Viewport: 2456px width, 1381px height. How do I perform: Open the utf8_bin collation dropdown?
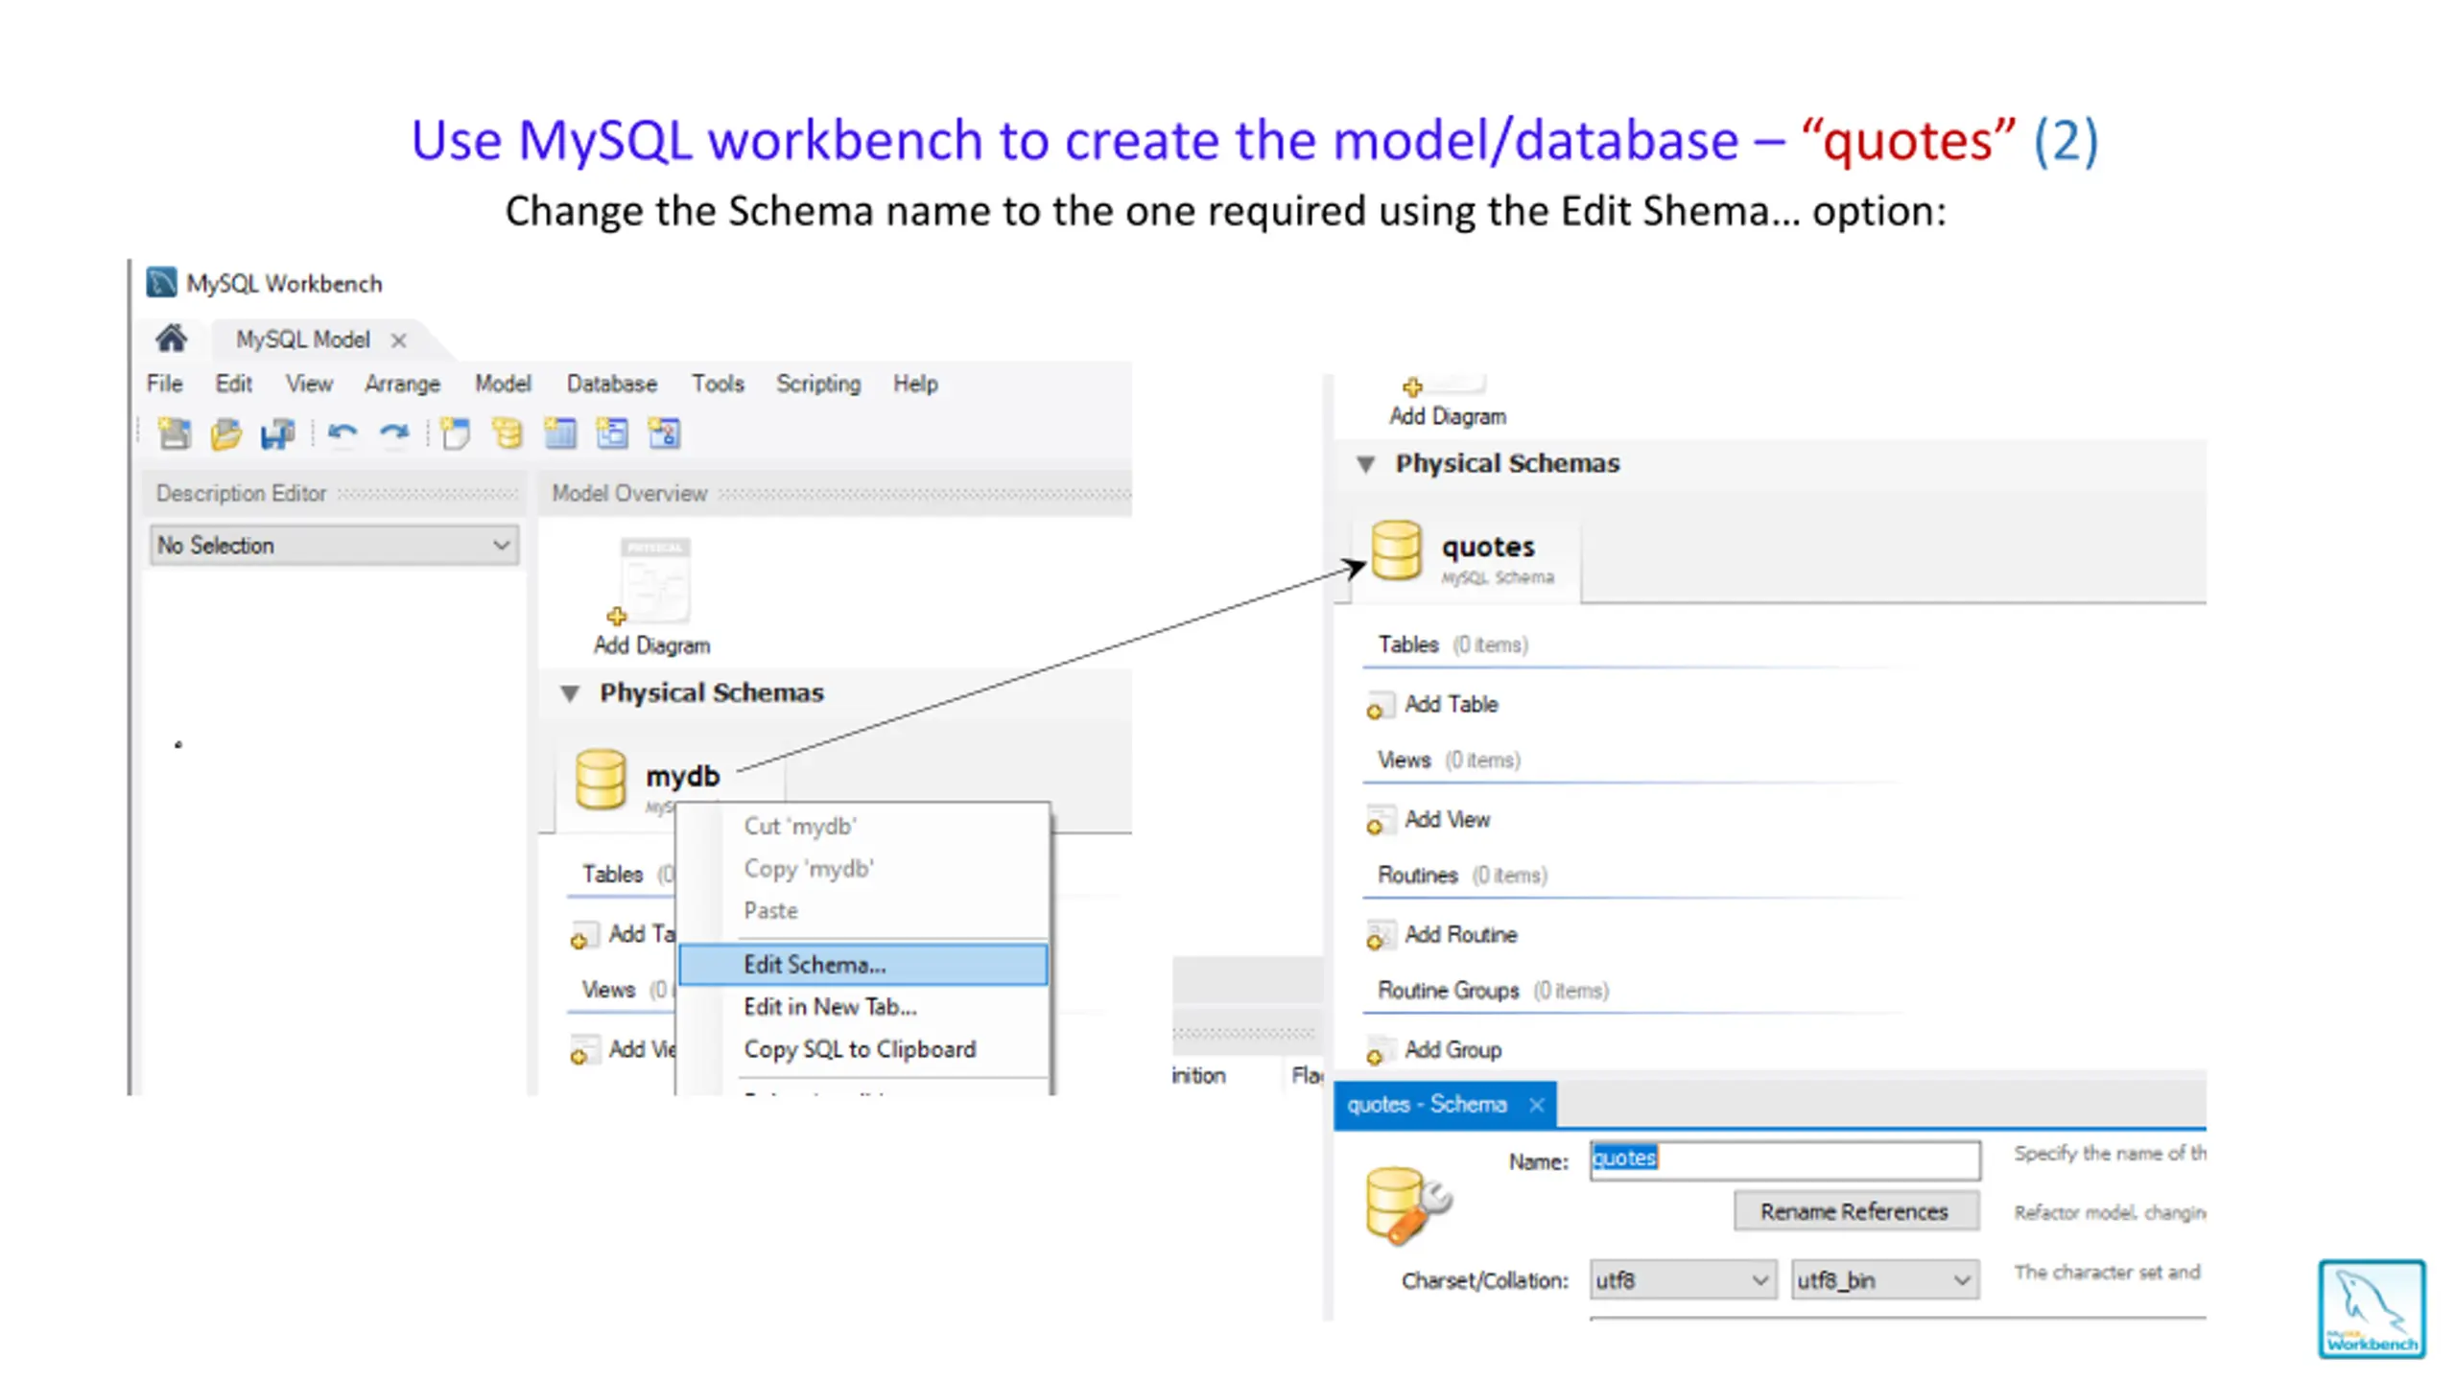[1883, 1280]
